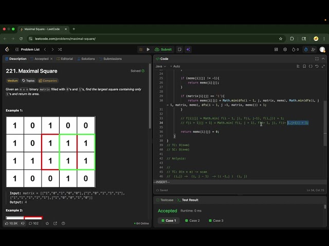329x246 pixels.
Task: Pick a random problem with shuffle icon
Action: pos(60,49)
